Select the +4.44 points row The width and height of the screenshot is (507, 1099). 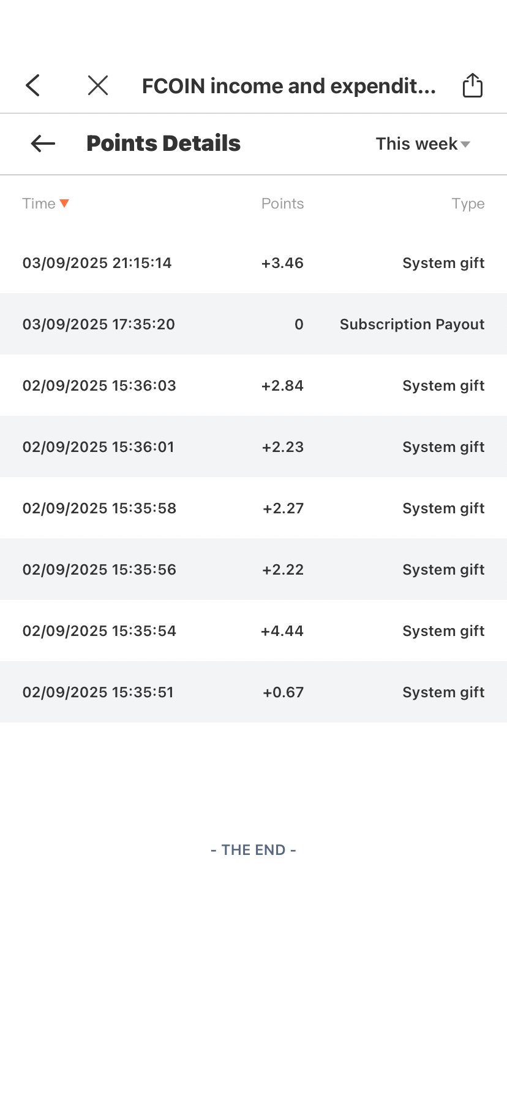coord(254,630)
